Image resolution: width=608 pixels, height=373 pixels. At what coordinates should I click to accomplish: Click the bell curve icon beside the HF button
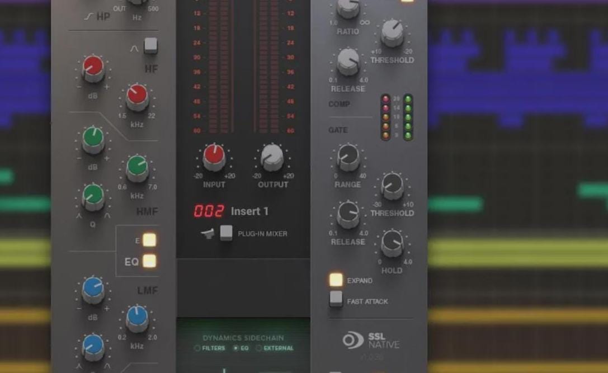(x=134, y=49)
